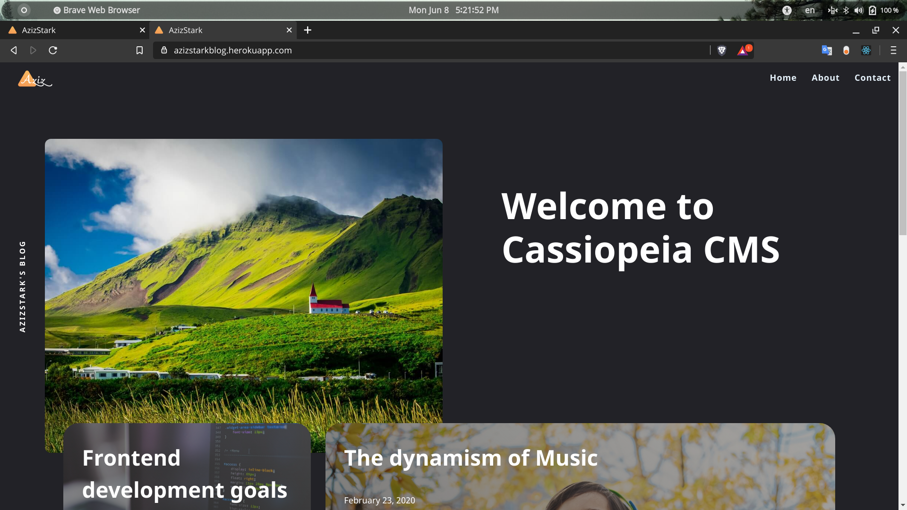The width and height of the screenshot is (907, 510).
Task: Click the Aziz logo in the header
Action: click(35, 79)
